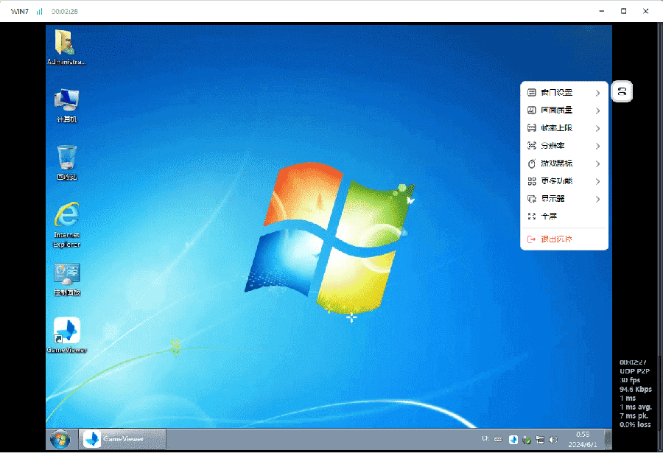The height and width of the screenshot is (453, 663).
Task: Expand the 窗口设置 window settings submenu
Action: [564, 92]
